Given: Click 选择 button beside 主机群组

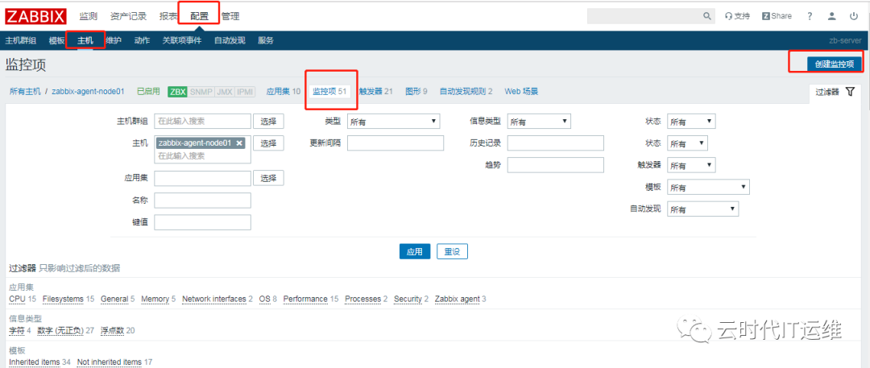Looking at the screenshot, I should point(268,122).
